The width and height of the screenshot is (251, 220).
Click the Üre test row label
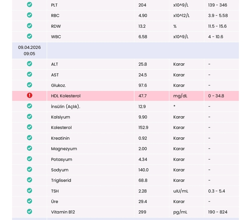[x=55, y=201]
